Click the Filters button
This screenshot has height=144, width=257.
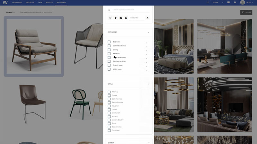click(246, 12)
